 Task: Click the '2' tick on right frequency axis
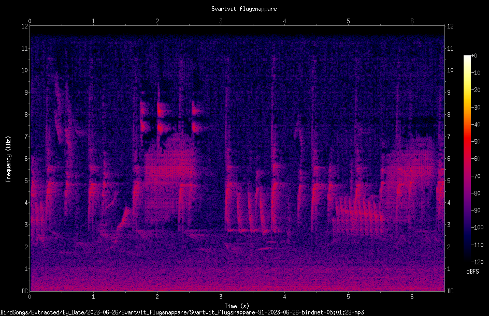tap(449, 247)
